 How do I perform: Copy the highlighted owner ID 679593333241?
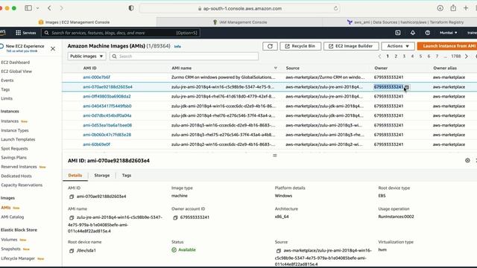pyautogui.click(x=407, y=87)
